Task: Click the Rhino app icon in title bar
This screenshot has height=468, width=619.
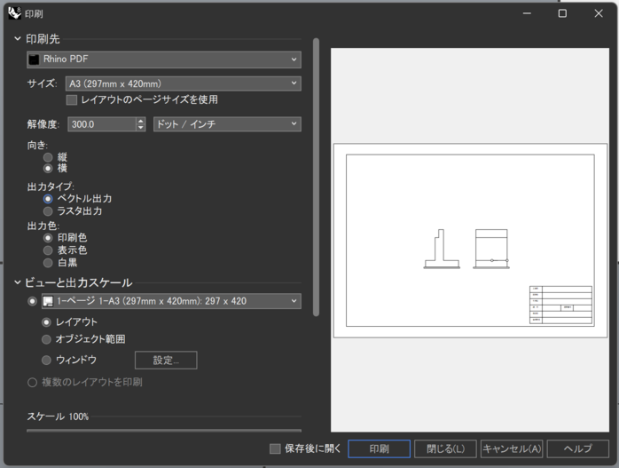Action: 14,13
